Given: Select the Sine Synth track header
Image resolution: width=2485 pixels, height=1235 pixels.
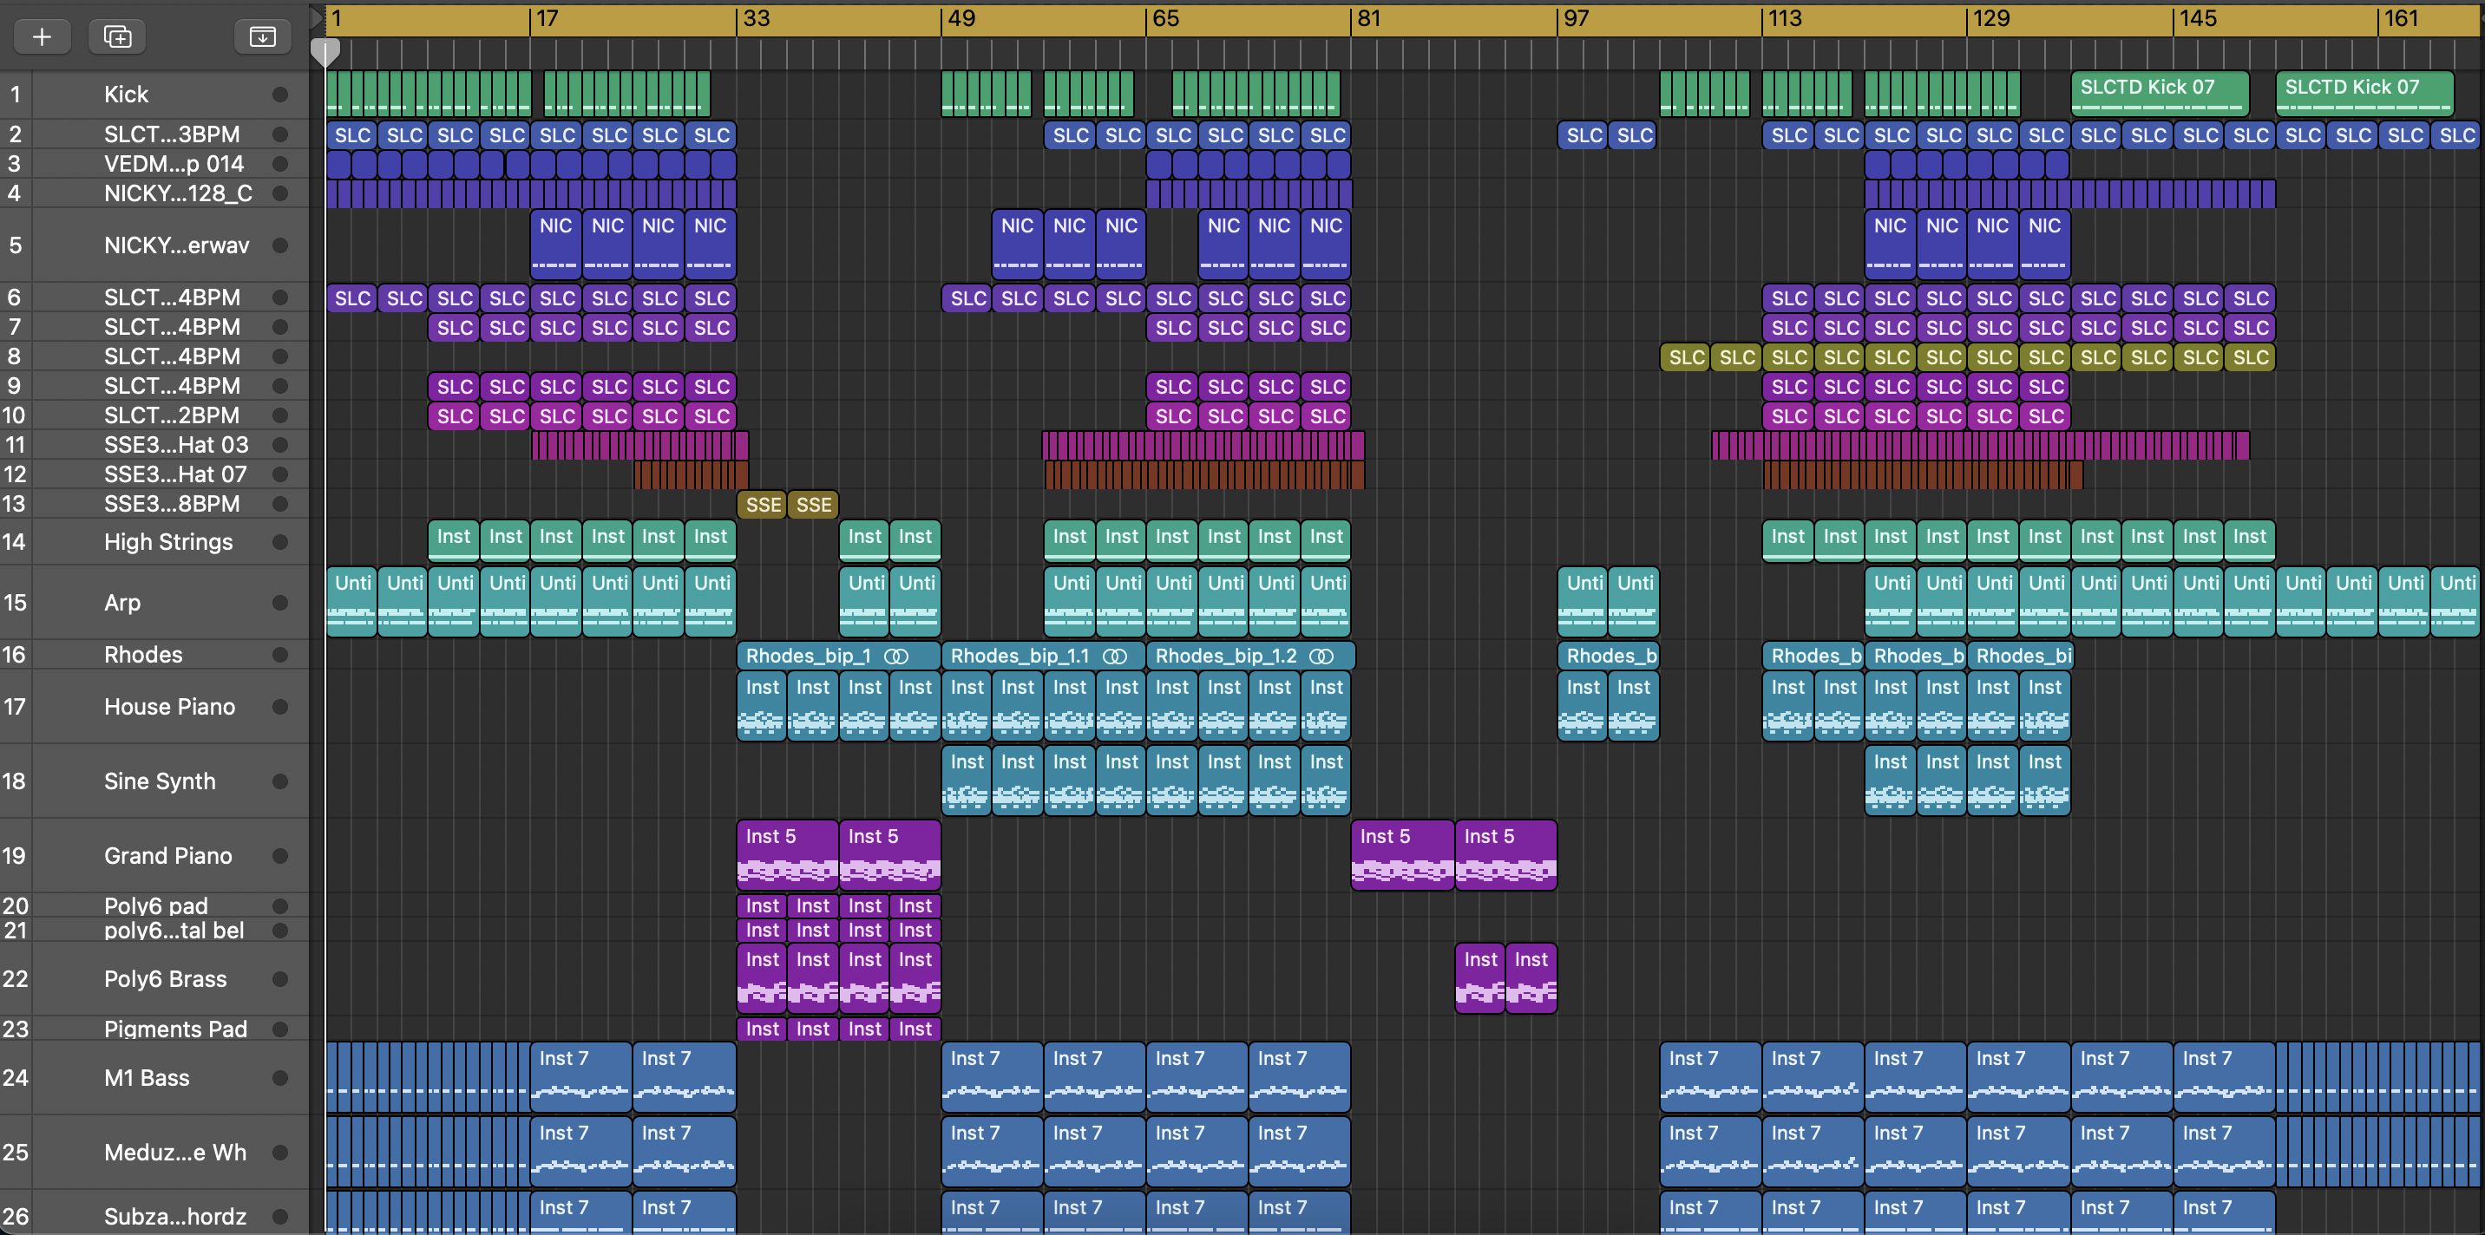Looking at the screenshot, I should [x=159, y=781].
